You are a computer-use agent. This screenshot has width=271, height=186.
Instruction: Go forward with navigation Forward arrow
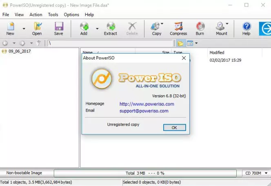click(x=22, y=43)
